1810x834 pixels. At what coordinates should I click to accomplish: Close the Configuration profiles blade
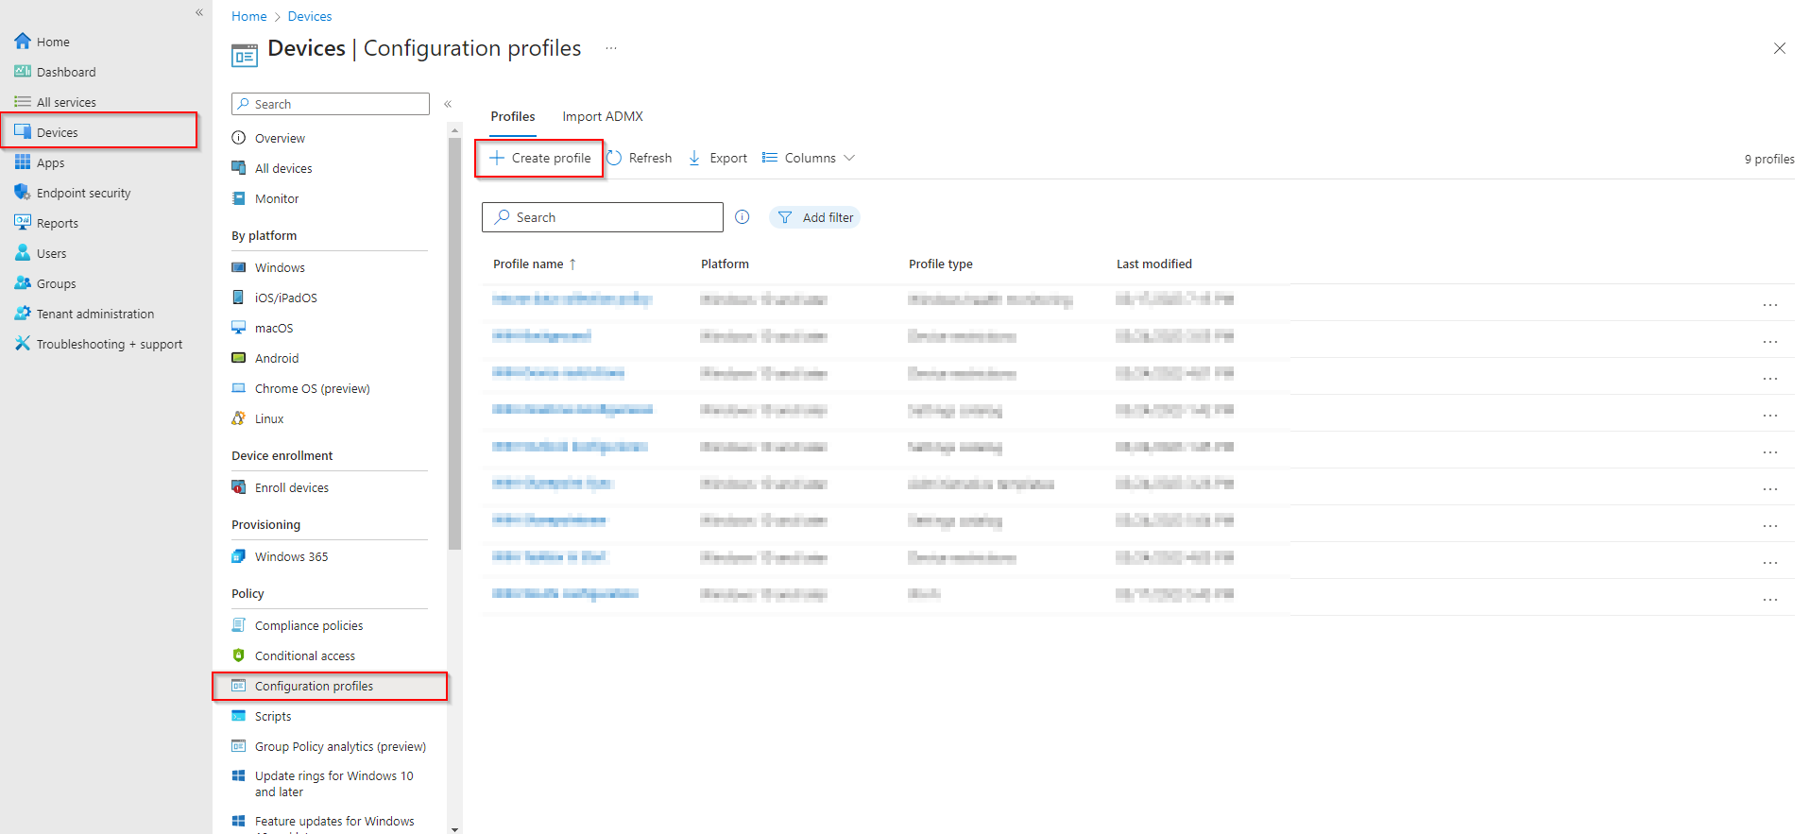point(1779,48)
